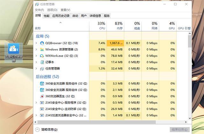Click the 结束任务(E) button

(x=179, y=130)
